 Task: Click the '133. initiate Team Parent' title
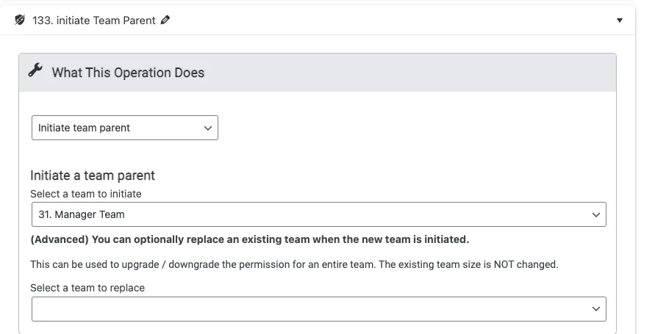[x=94, y=21]
